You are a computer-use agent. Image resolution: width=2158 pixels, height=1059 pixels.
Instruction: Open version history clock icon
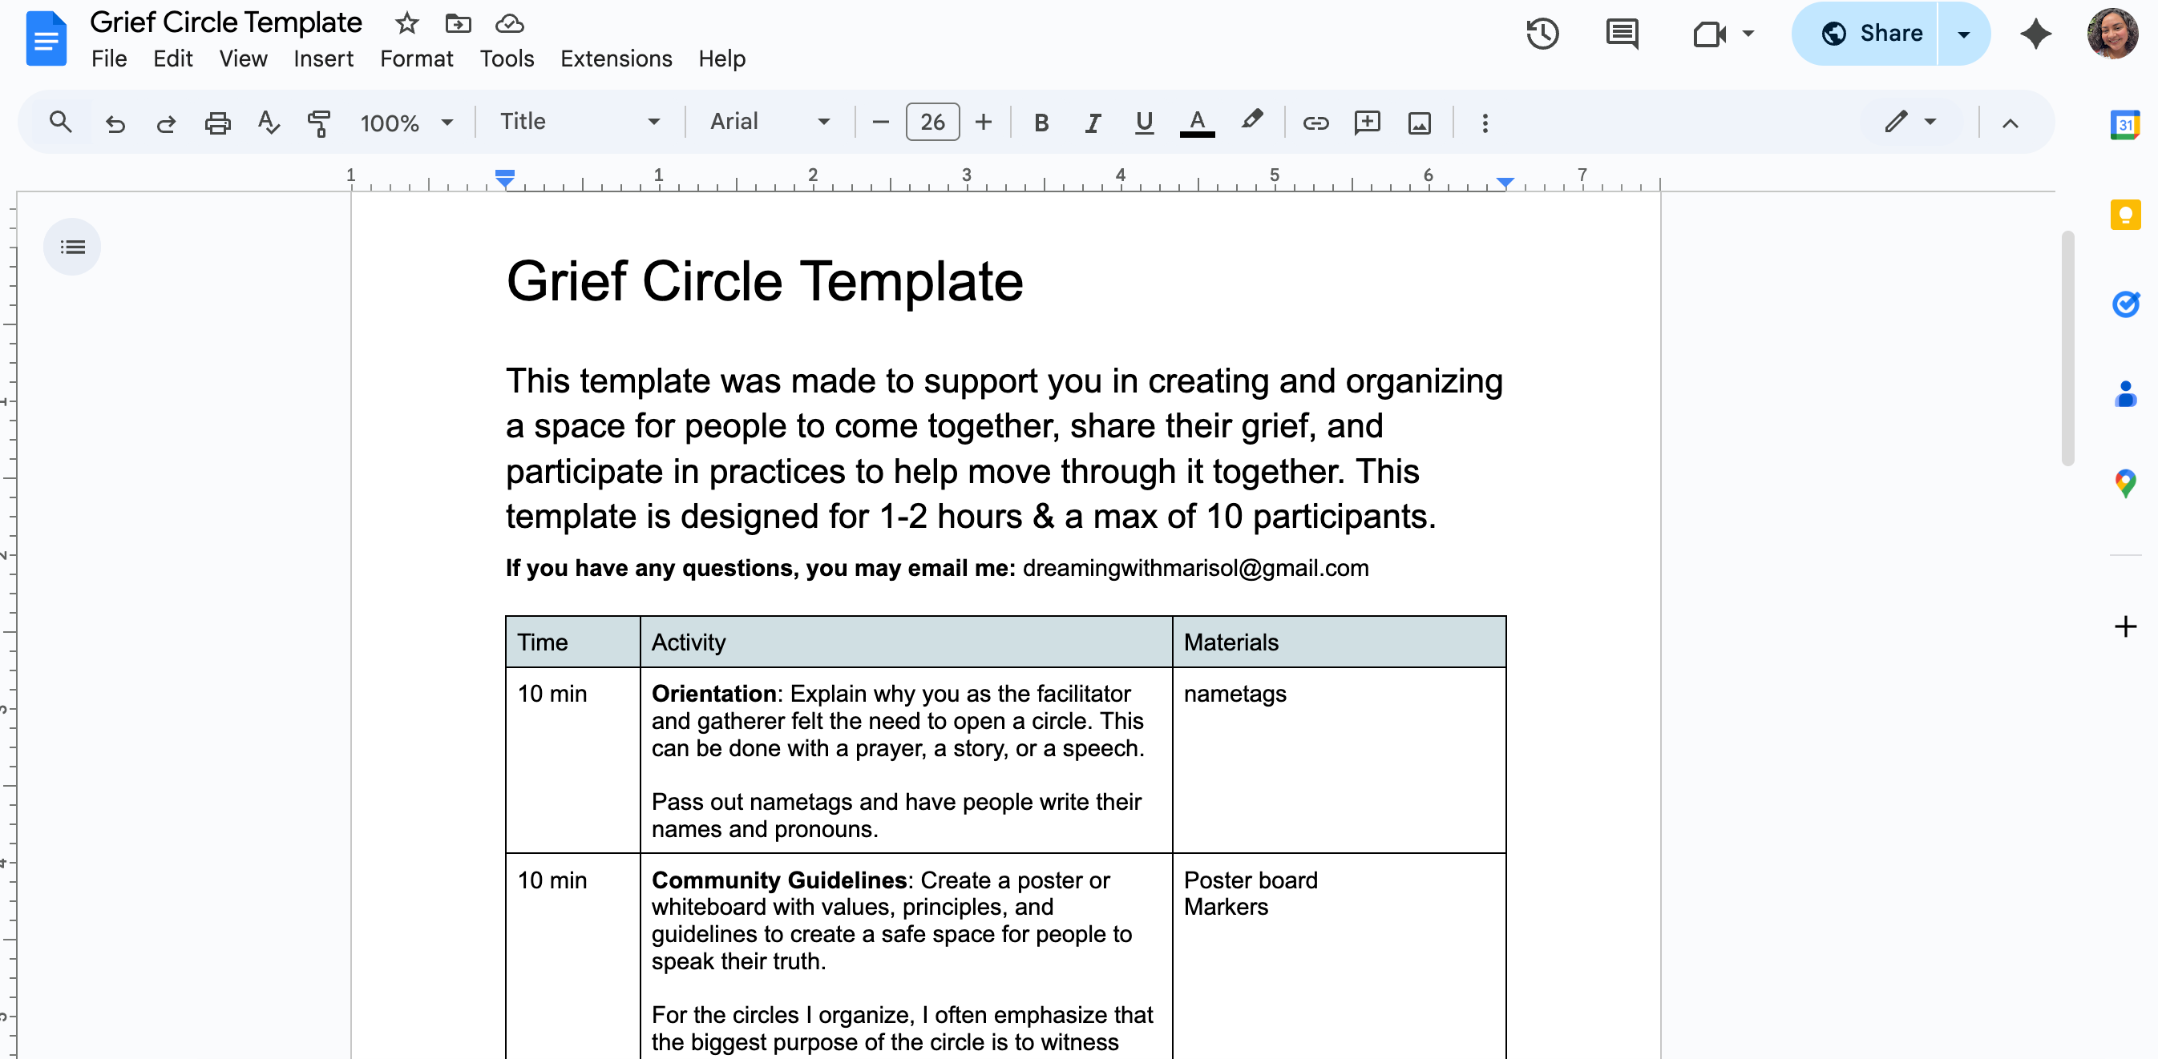[1542, 34]
